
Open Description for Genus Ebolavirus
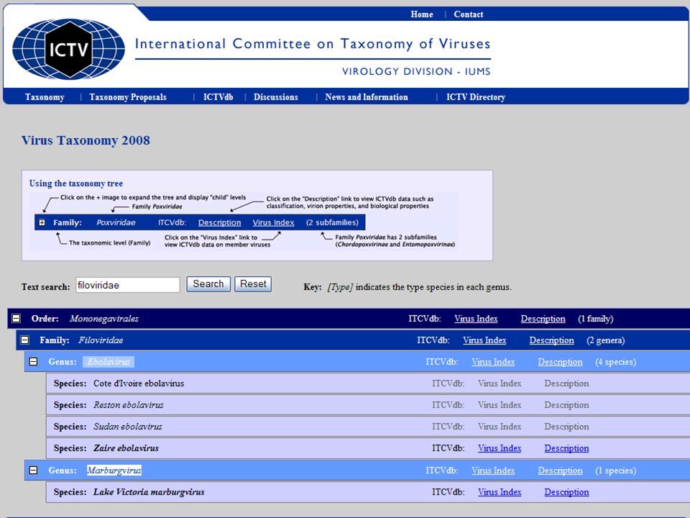point(560,362)
